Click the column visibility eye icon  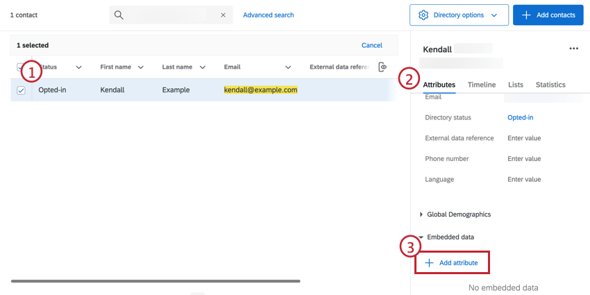click(x=382, y=67)
